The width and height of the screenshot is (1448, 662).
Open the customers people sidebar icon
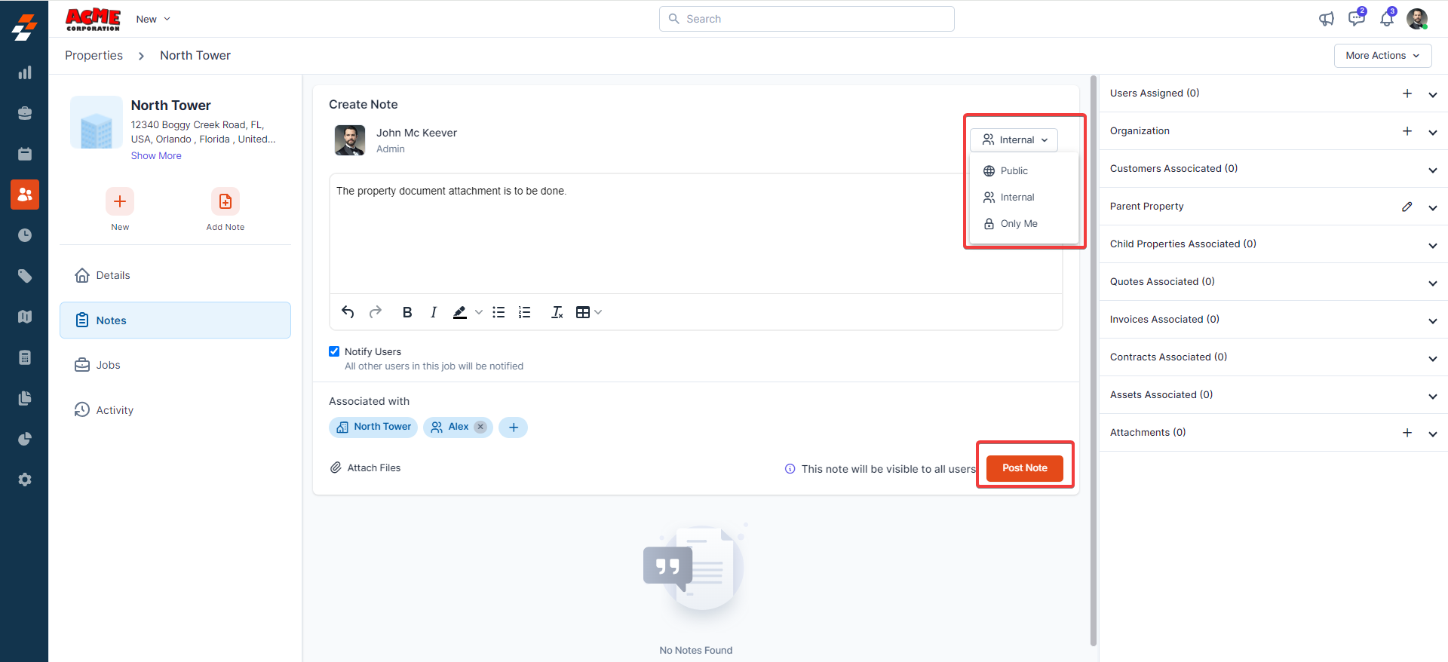(25, 195)
